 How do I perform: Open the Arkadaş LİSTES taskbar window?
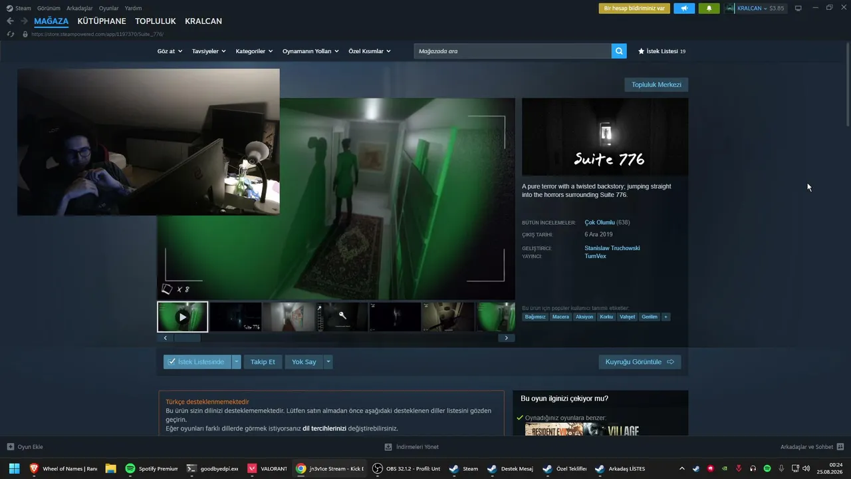(620, 468)
